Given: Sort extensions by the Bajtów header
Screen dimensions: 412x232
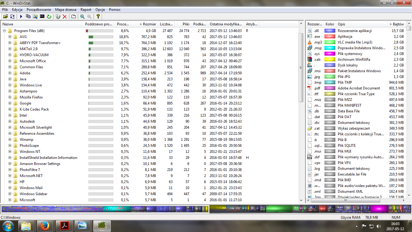Looking at the screenshot, I should pyautogui.click(x=397, y=24).
